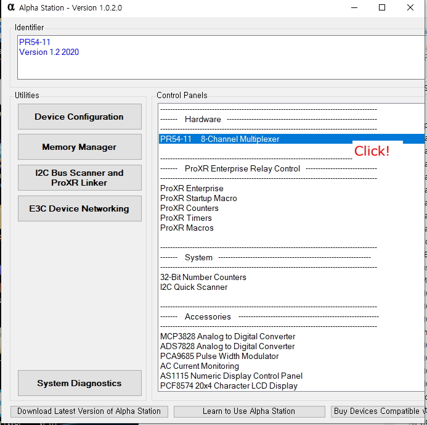Image resolution: width=427 pixels, height=425 pixels.
Task: Select ProXR Macros entry
Action: tap(187, 228)
